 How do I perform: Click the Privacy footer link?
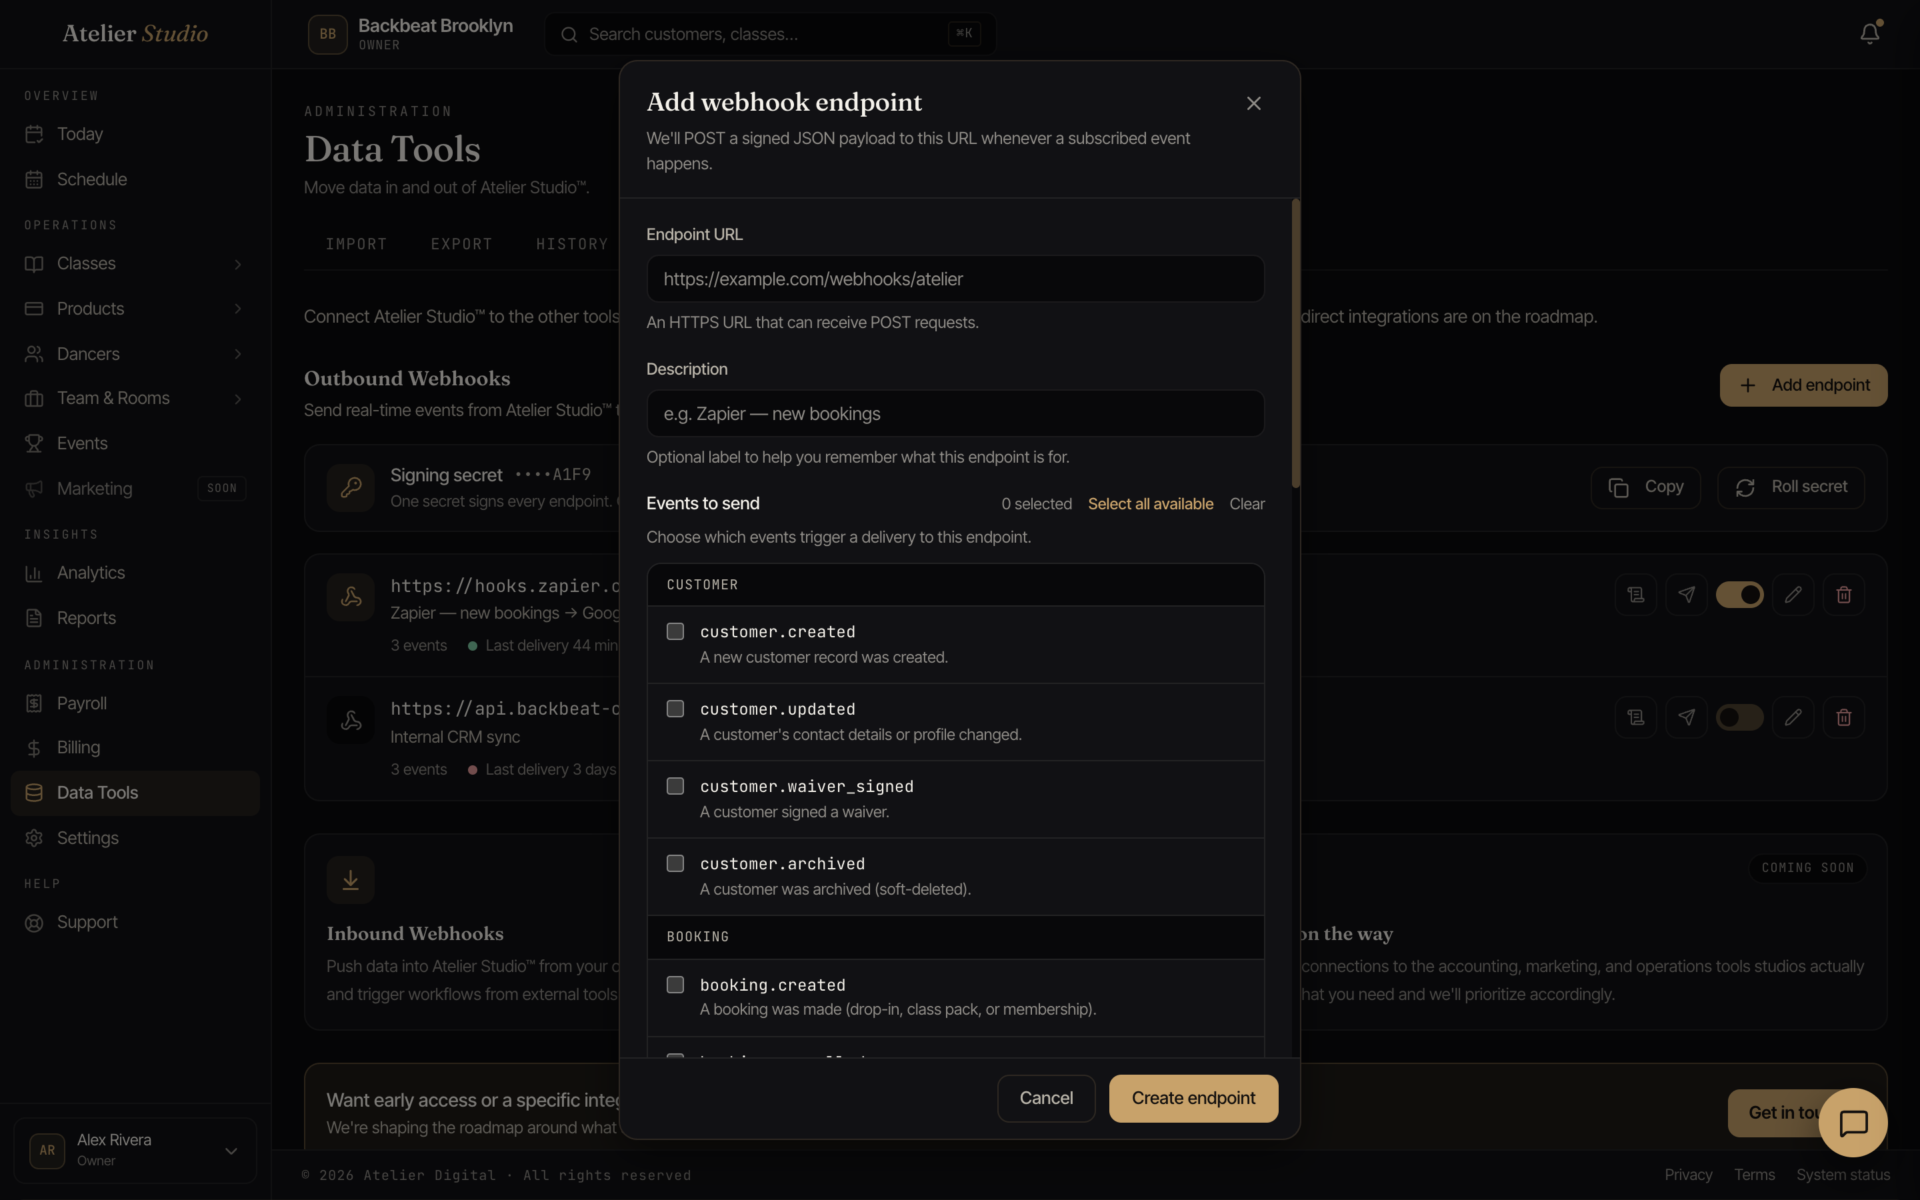click(1687, 1175)
